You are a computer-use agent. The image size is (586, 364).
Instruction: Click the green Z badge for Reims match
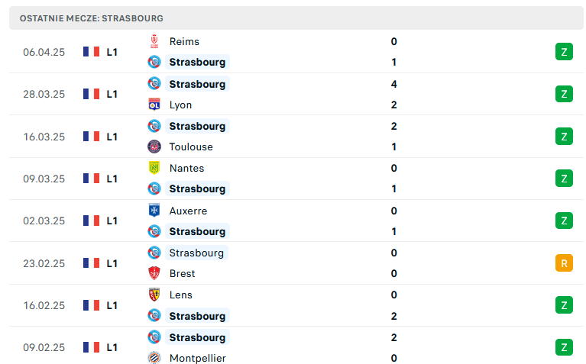[x=564, y=52]
